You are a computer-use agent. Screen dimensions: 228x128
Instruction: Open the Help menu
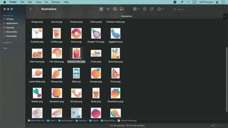[66, 2]
